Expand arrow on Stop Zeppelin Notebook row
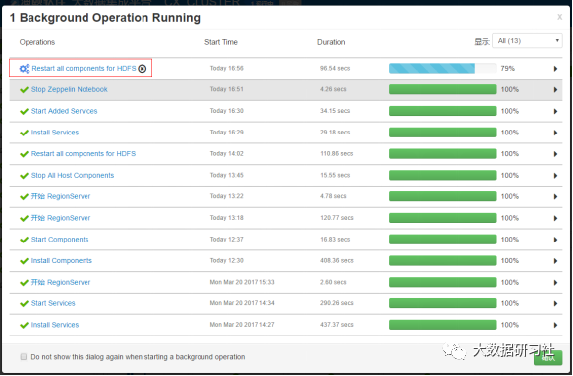This screenshot has width=573, height=376. (555, 89)
